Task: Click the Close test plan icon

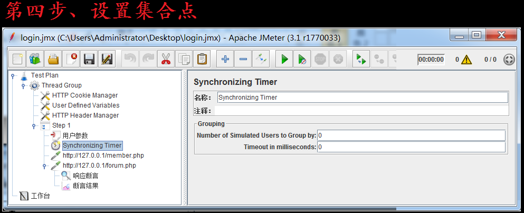Action: pyautogui.click(x=71, y=60)
